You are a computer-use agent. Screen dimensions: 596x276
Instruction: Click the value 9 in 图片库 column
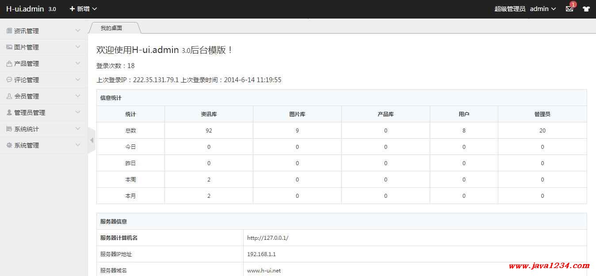[x=297, y=131]
